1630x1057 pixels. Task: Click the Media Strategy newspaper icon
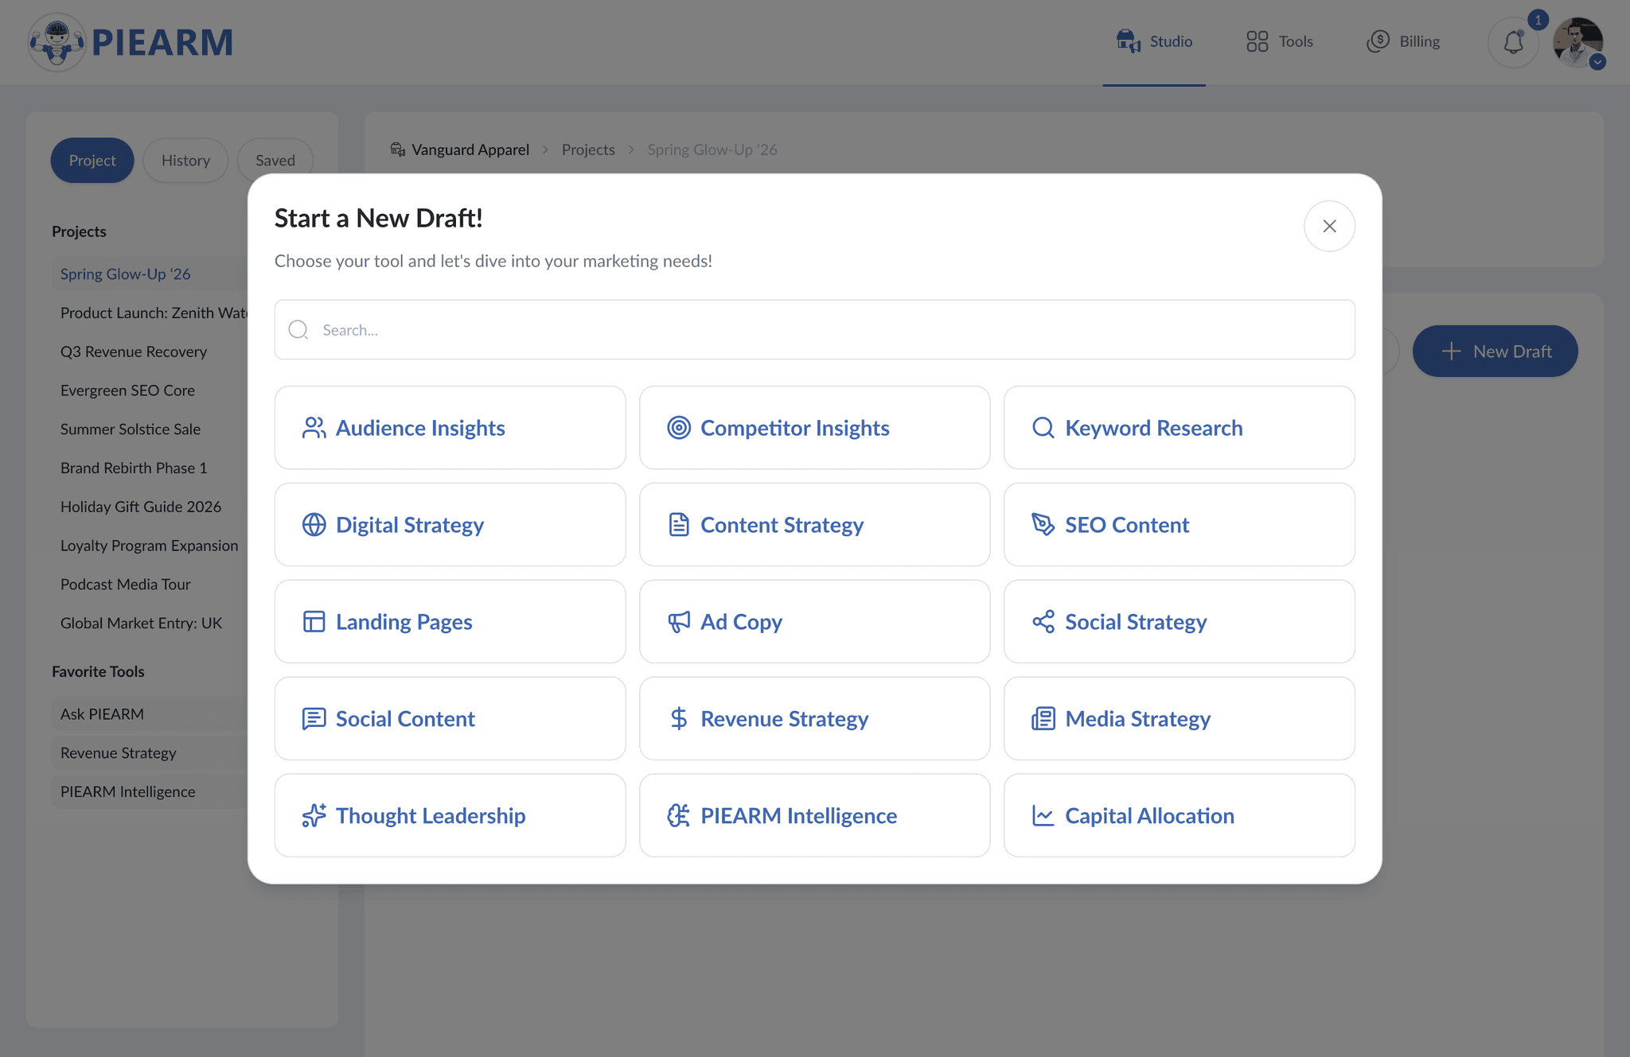pyautogui.click(x=1043, y=719)
